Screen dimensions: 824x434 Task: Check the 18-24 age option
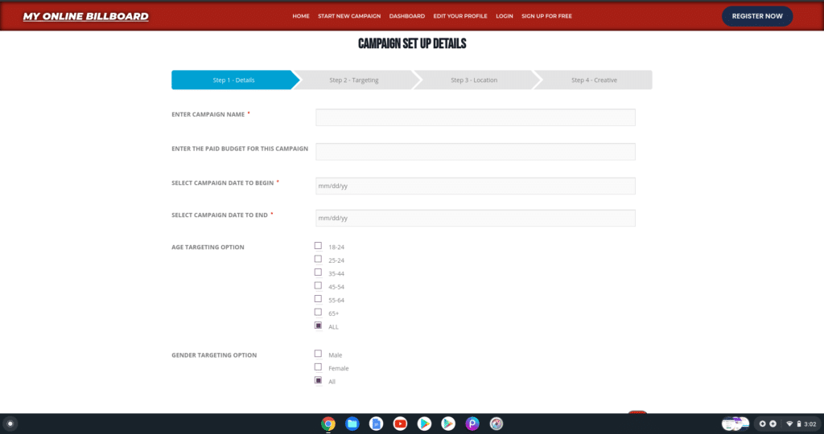coord(318,246)
